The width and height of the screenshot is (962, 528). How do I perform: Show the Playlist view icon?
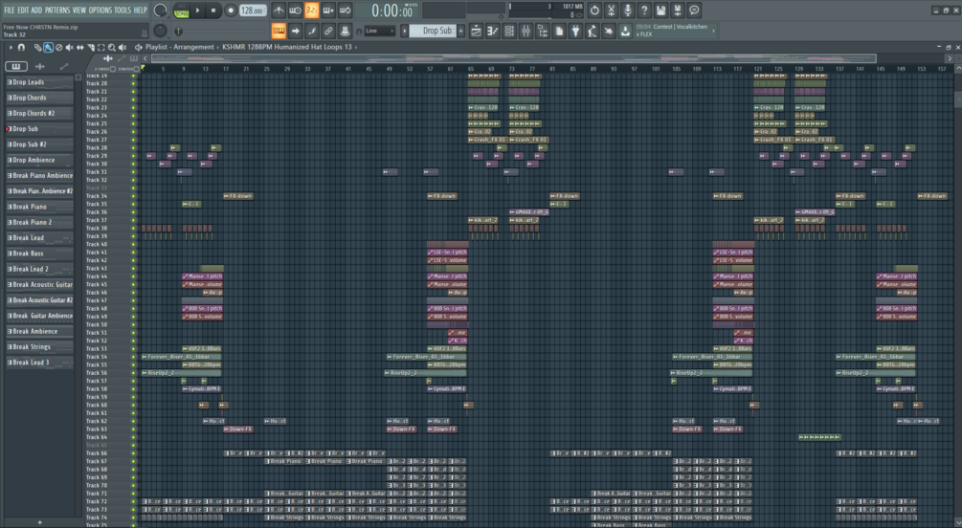[x=476, y=31]
